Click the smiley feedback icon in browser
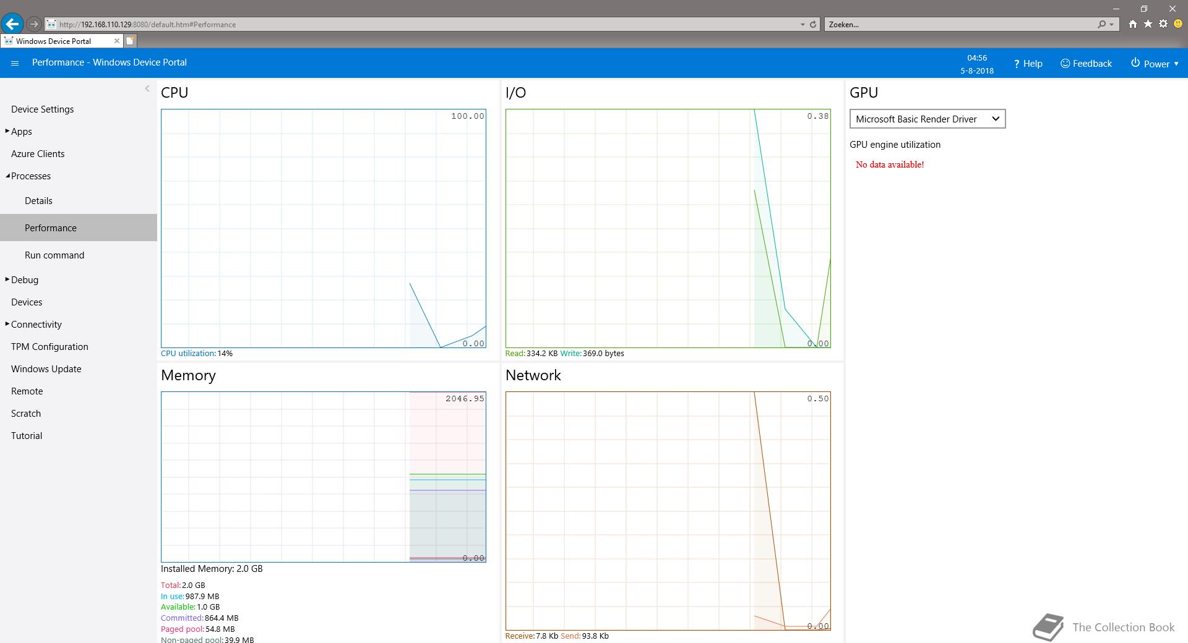The width and height of the screenshot is (1188, 643). pyautogui.click(x=1178, y=24)
